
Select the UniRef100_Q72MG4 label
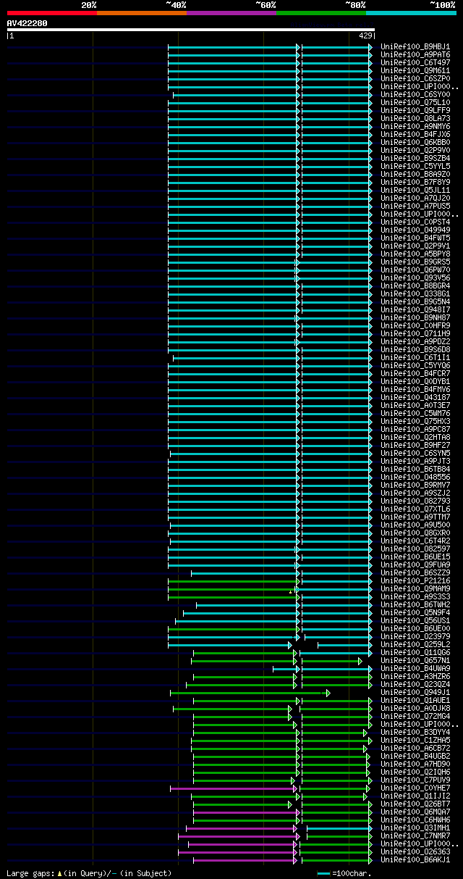(x=415, y=716)
